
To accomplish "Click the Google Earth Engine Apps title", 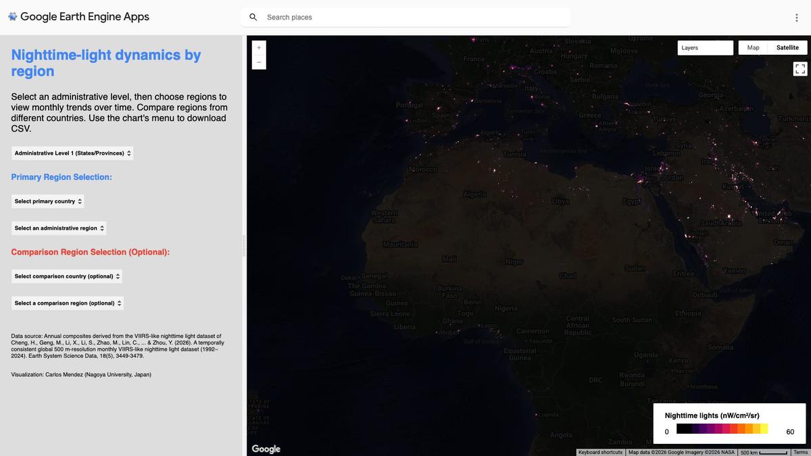I will pos(84,17).
